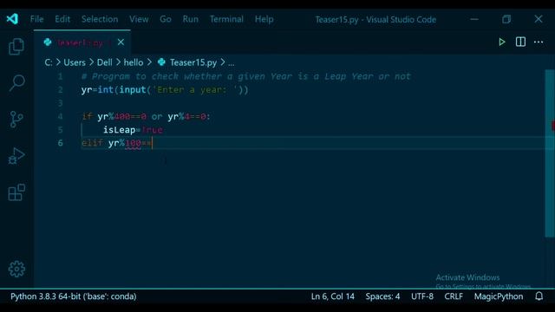The height and width of the screenshot is (312, 555).
Task: Click the hello breadcrumb segment
Action: pyautogui.click(x=134, y=62)
